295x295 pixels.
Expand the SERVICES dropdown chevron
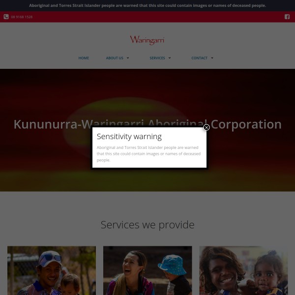tap(170, 58)
